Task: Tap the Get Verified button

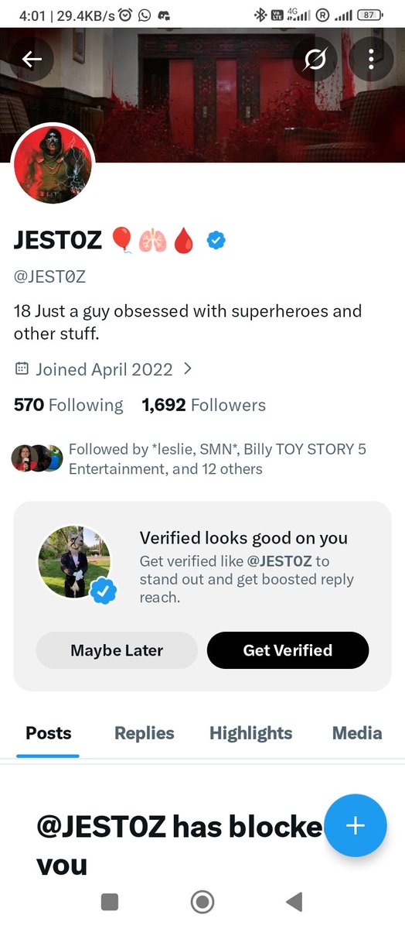Action: [288, 650]
